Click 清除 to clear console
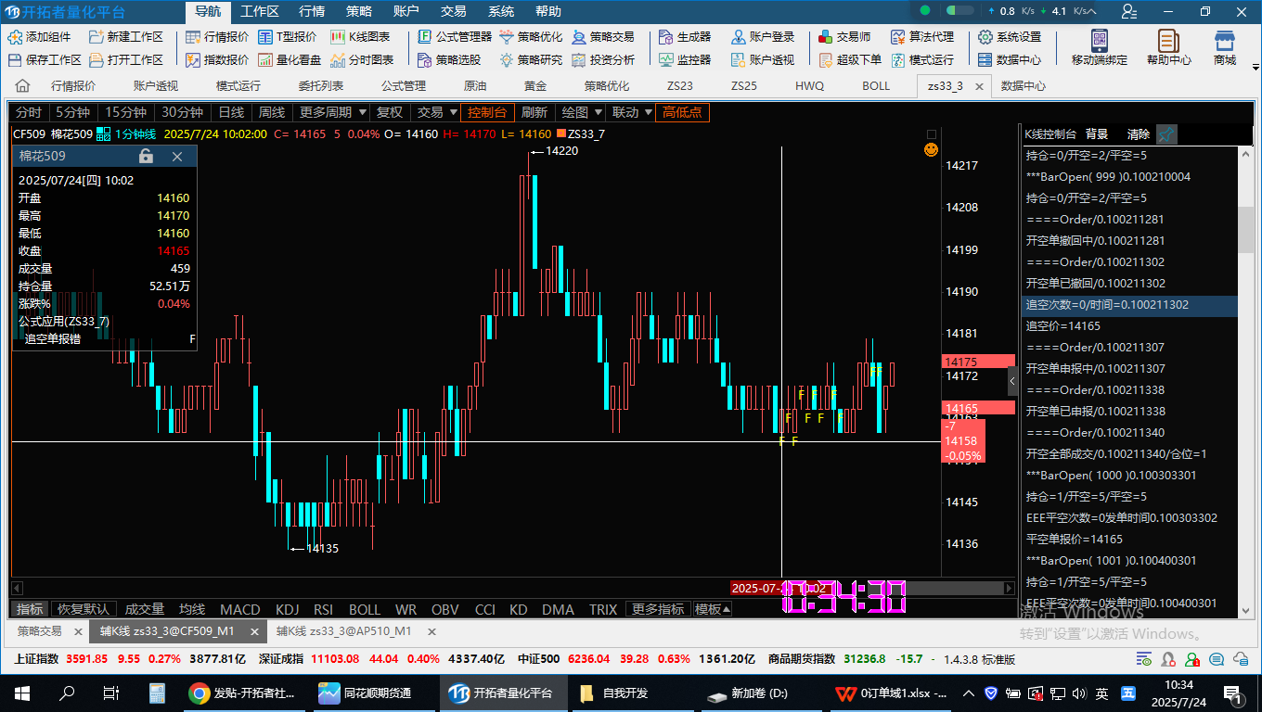Screen dimensions: 1262x712 1139,134
